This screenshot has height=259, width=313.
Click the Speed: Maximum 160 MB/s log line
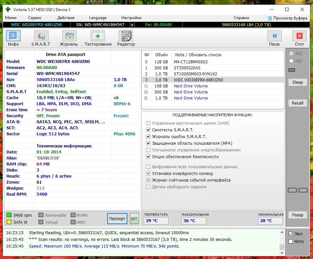tap(104, 246)
